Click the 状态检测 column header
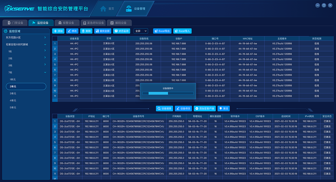Image resolution: width=336 pixels, height=182 pixels. click(317, 38)
